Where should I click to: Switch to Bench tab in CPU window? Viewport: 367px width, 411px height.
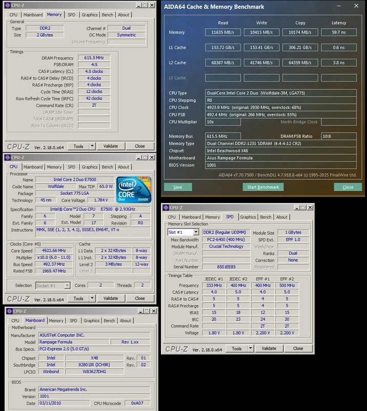108,166
